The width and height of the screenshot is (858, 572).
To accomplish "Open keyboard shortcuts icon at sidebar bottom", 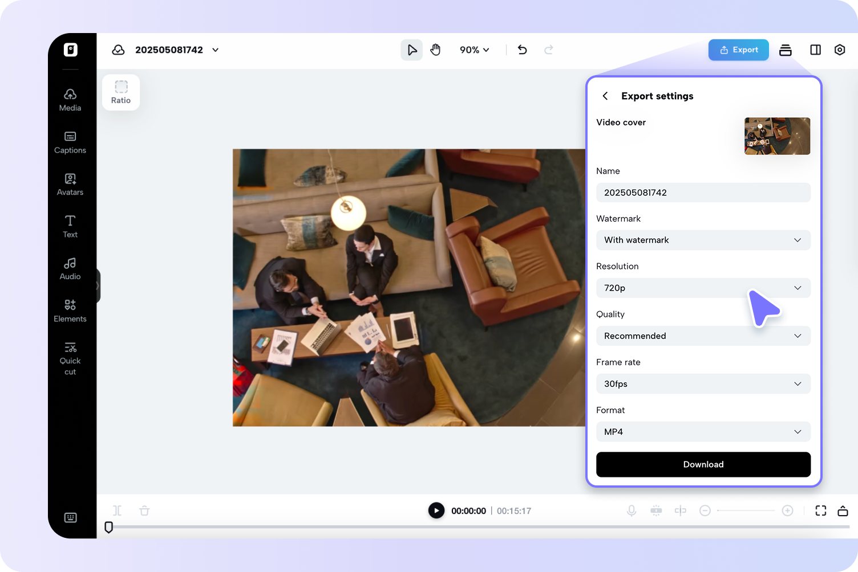I will point(71,517).
